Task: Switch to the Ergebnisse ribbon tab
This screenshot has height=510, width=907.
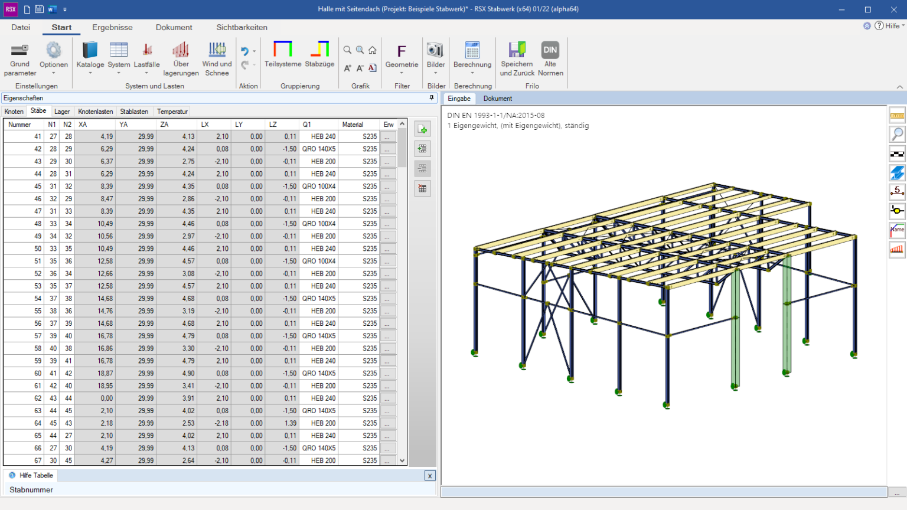Action: click(112, 27)
